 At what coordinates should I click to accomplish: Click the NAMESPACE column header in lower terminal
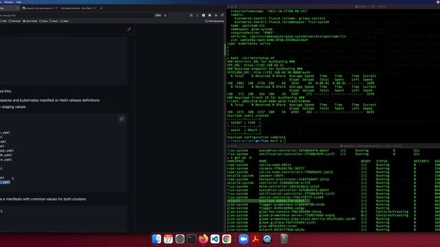point(235,161)
